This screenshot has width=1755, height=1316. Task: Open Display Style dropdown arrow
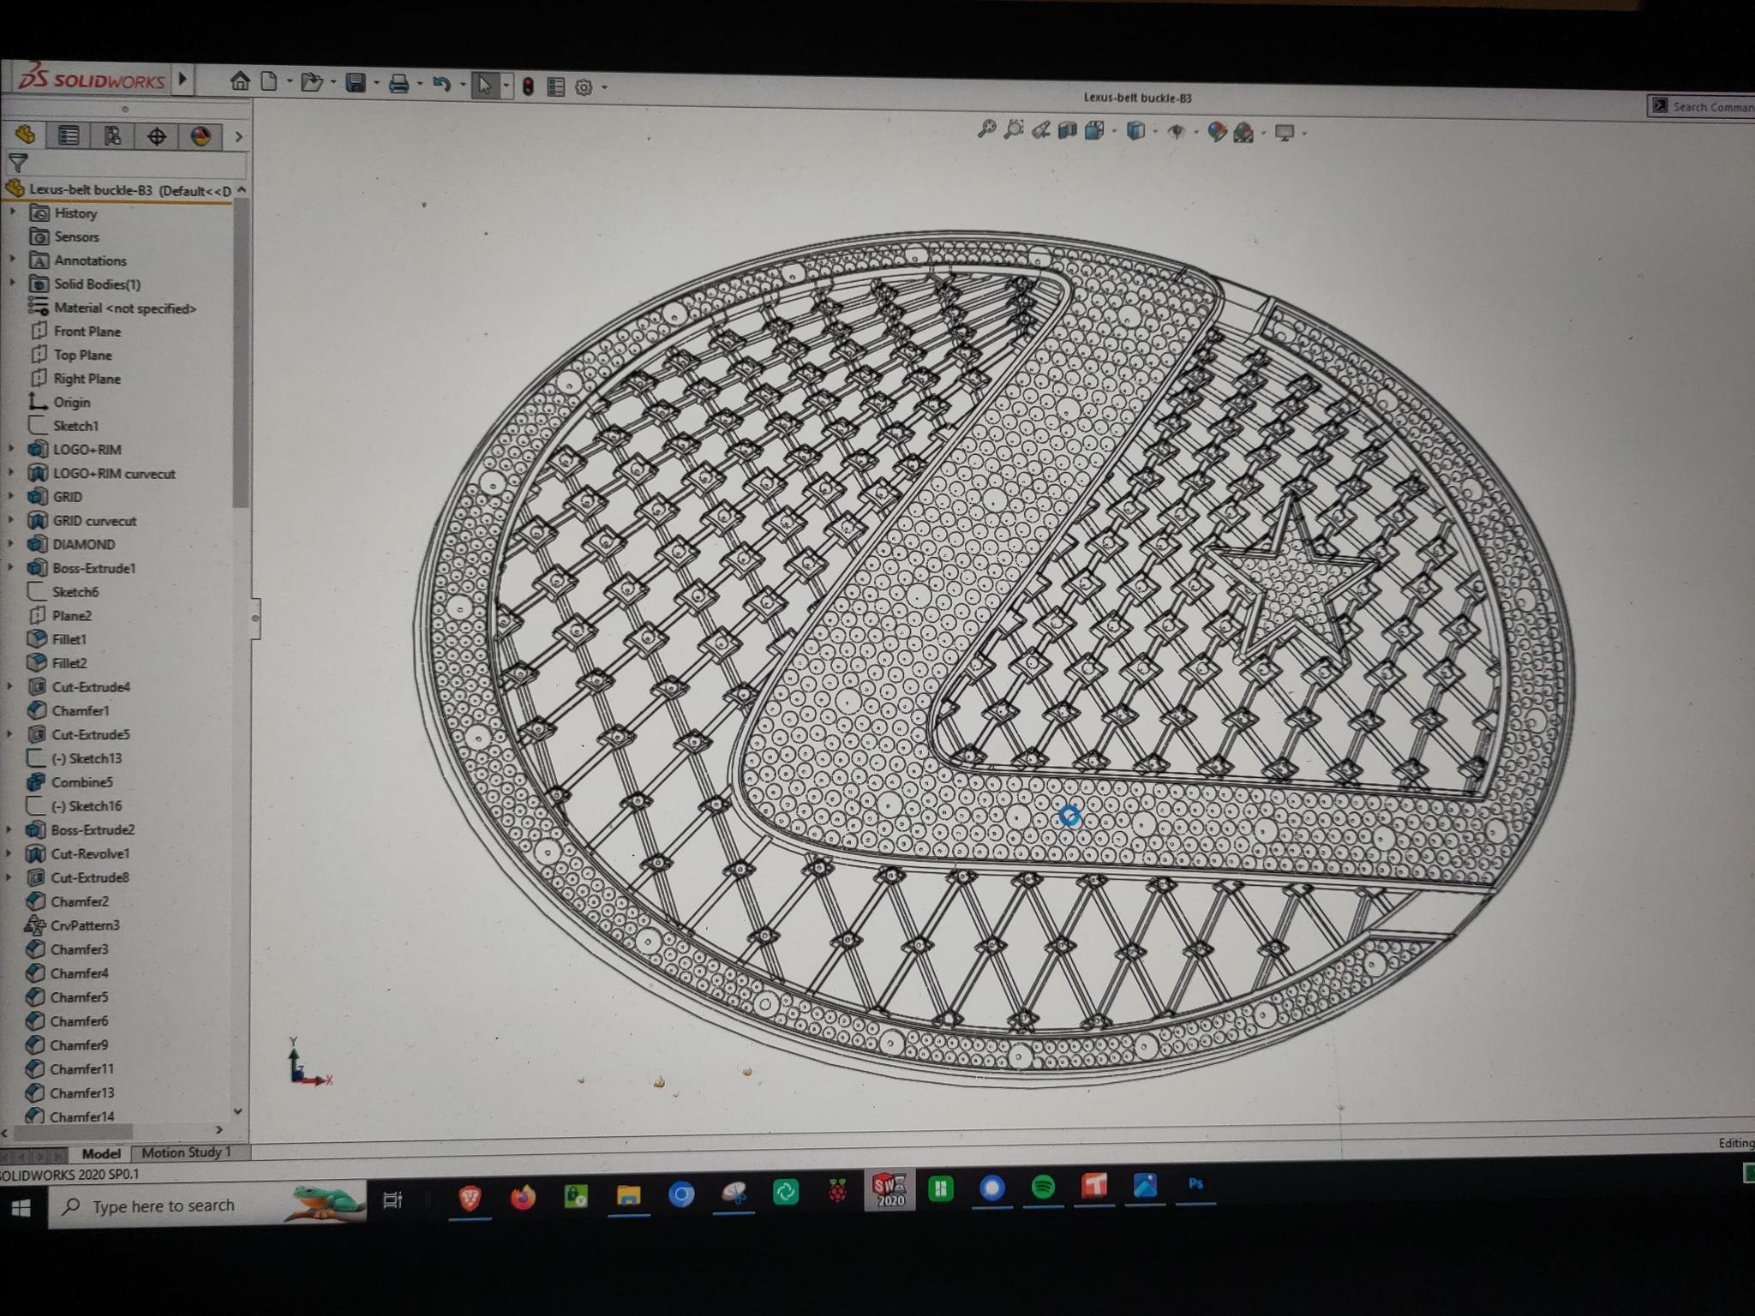coord(1155,132)
